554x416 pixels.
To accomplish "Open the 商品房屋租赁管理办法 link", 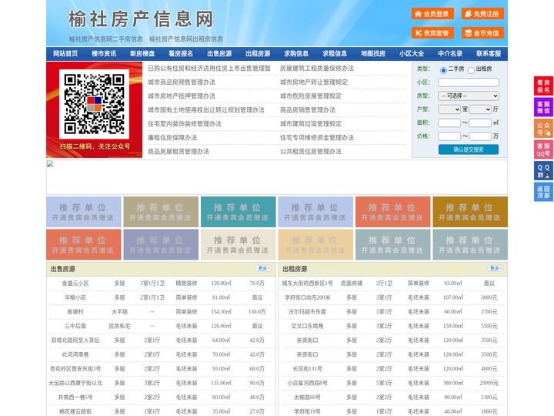I will (179, 152).
